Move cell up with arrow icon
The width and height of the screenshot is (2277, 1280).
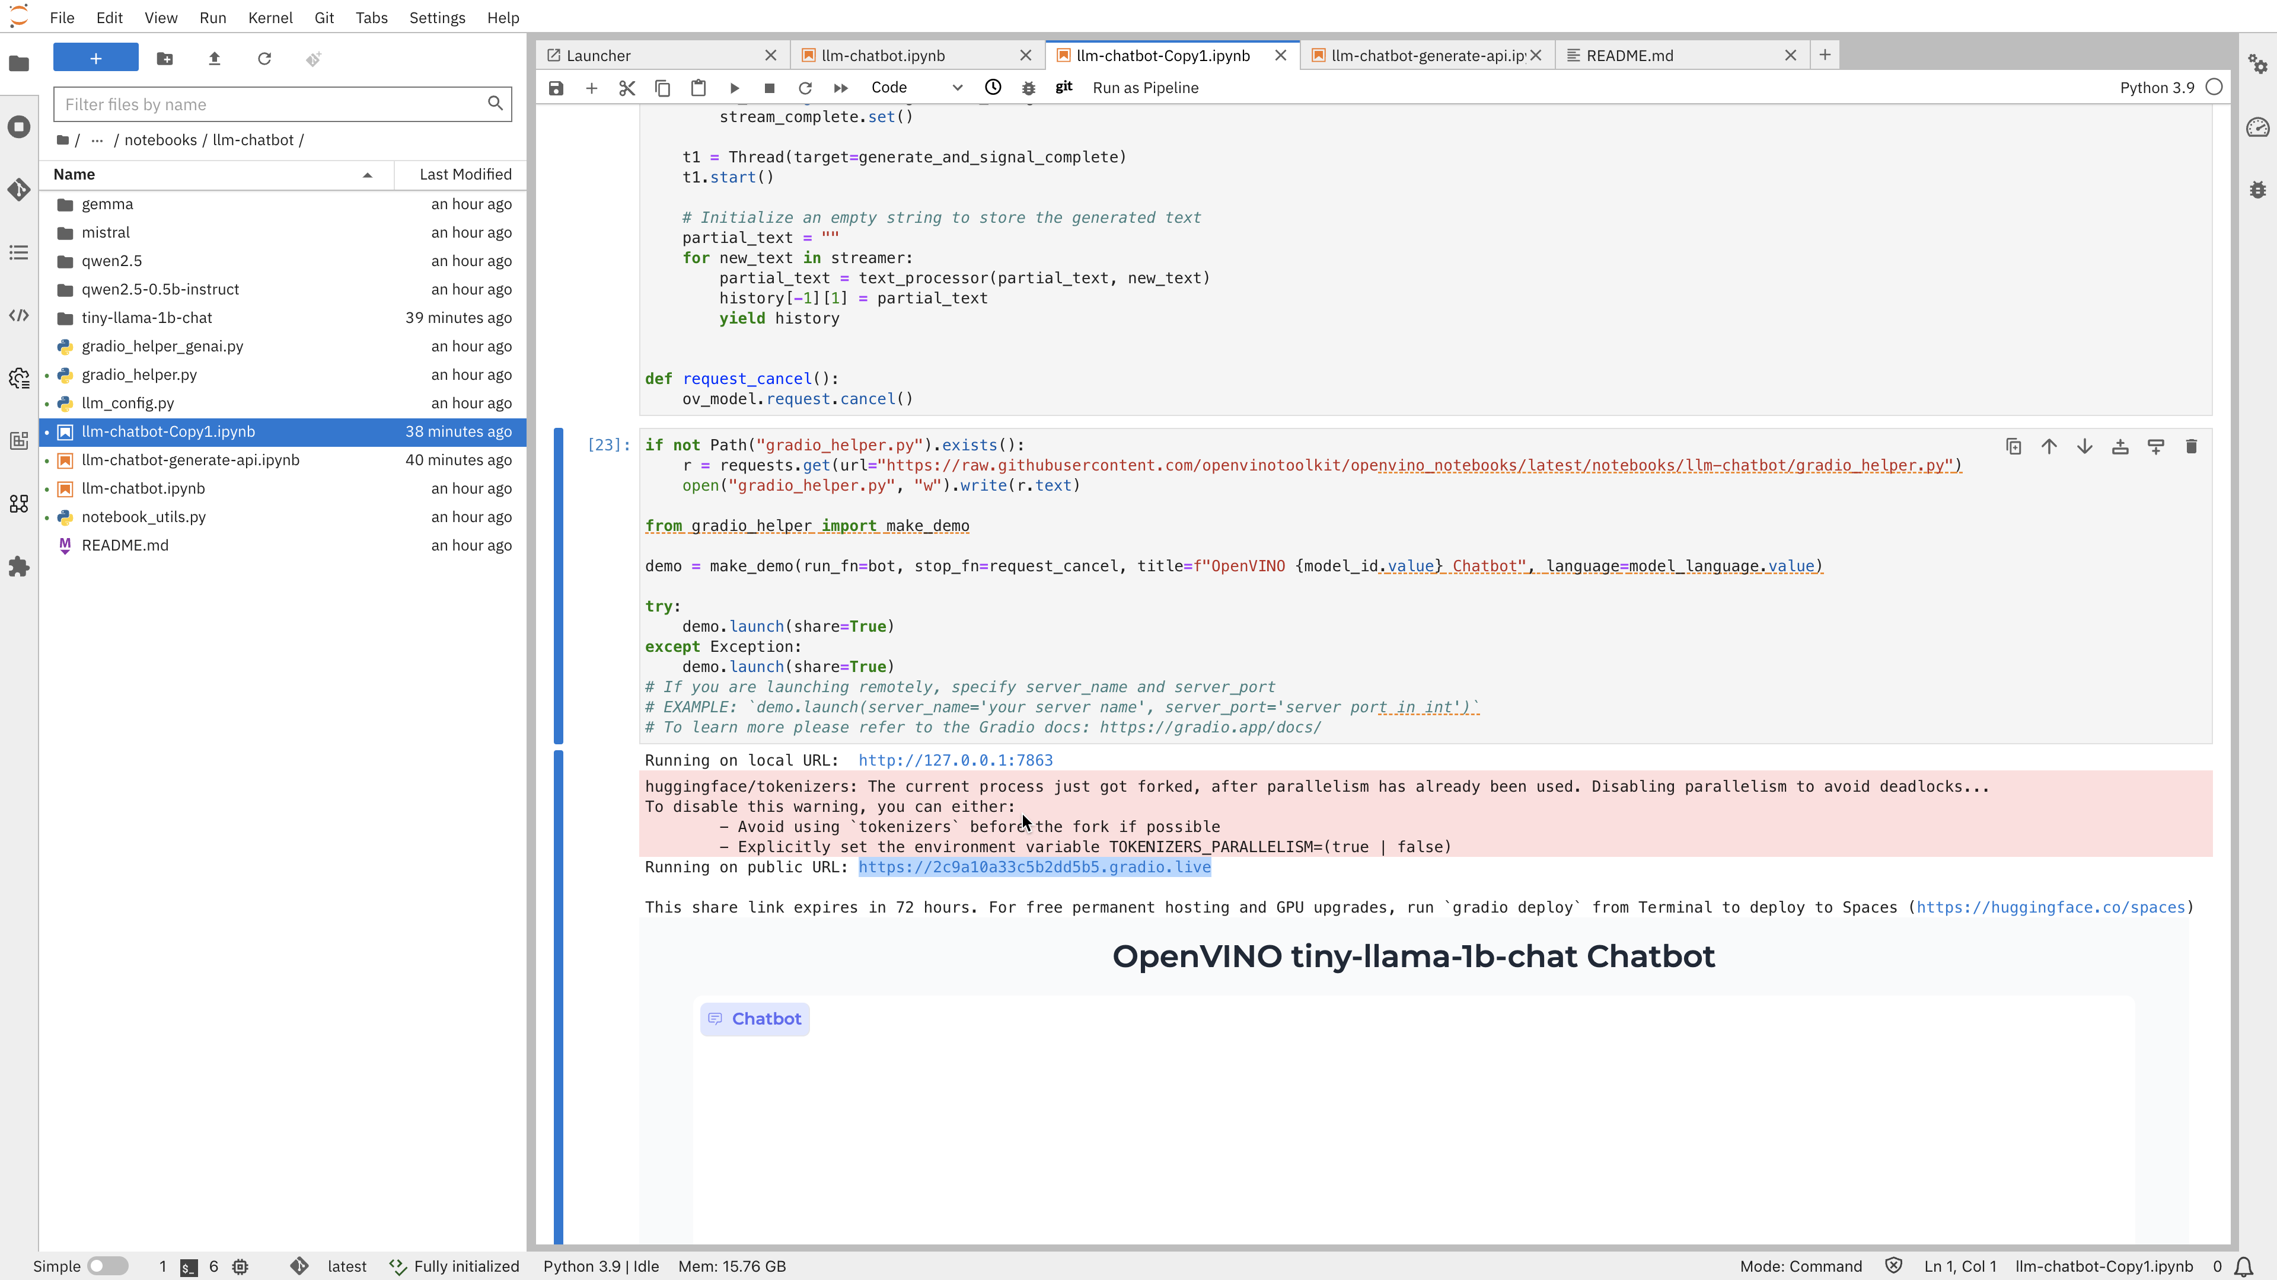pyautogui.click(x=2048, y=446)
